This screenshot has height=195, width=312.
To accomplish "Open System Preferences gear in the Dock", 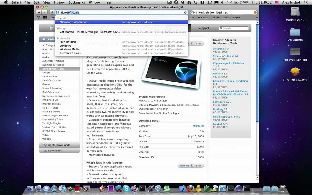I will (x=86, y=188).
